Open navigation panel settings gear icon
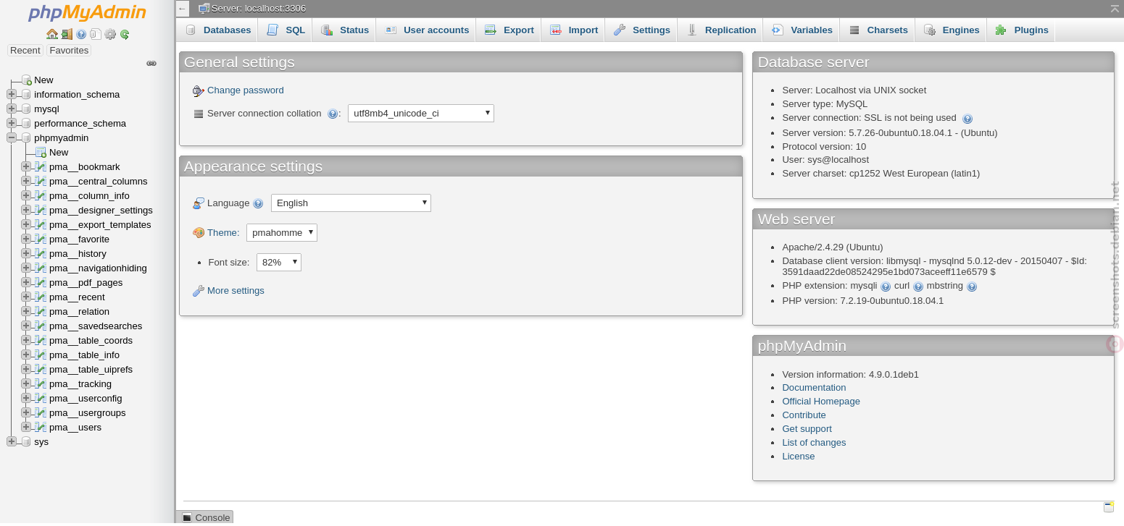This screenshot has height=526, width=1124. point(110,34)
